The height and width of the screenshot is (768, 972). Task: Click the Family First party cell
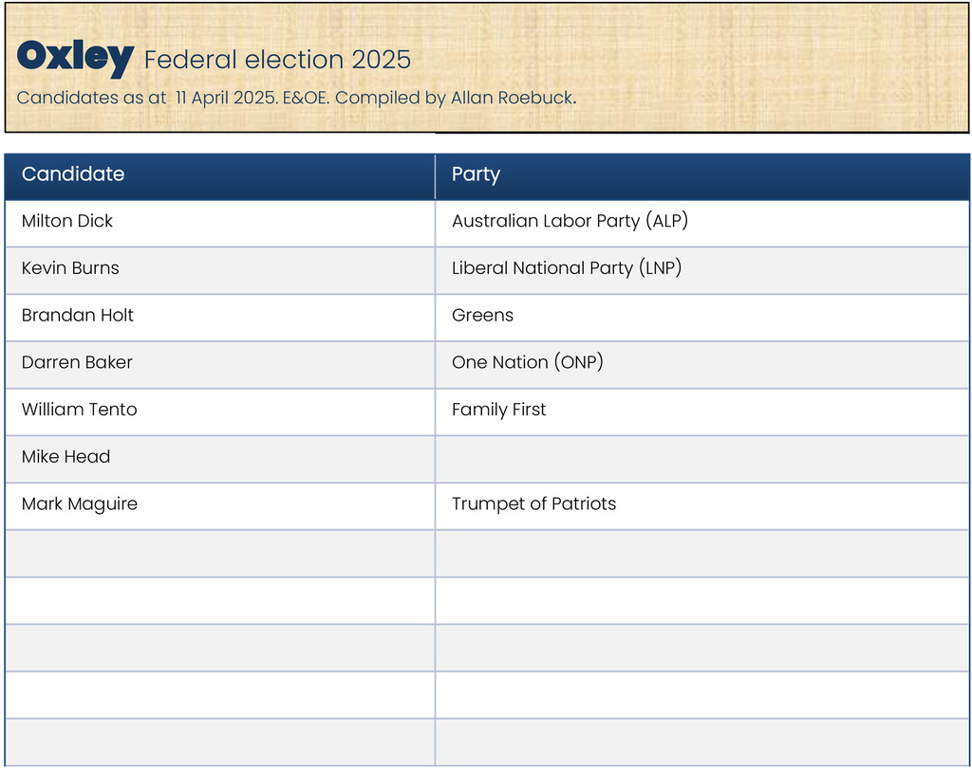click(499, 410)
